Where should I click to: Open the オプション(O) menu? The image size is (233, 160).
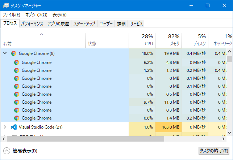tap(36, 15)
